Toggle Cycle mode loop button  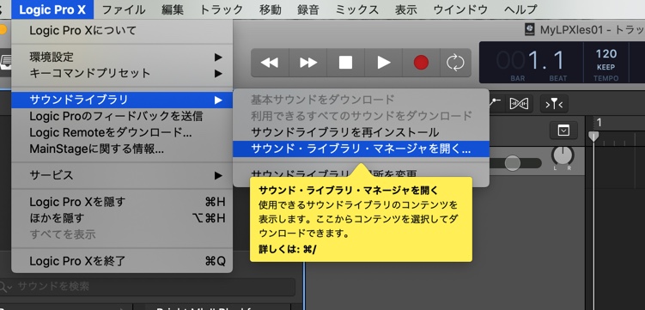[x=455, y=63]
